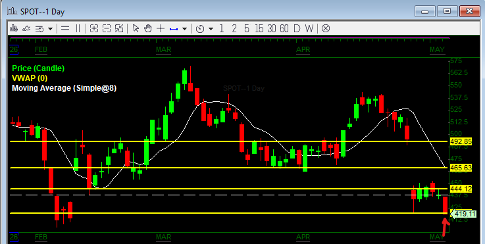Screen dimensions: 485x244
Task: Click the Moving Average (Simple@8) legend
Action: click(64, 88)
